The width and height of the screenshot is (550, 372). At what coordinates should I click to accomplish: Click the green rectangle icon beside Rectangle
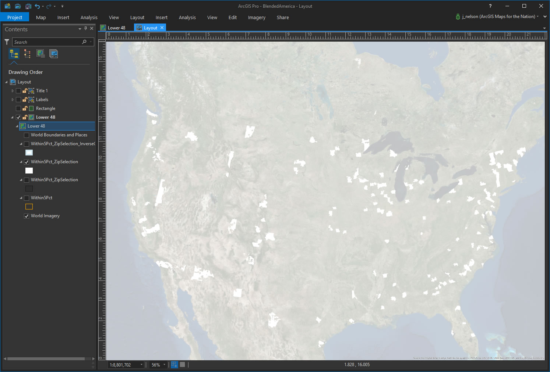pyautogui.click(x=32, y=108)
